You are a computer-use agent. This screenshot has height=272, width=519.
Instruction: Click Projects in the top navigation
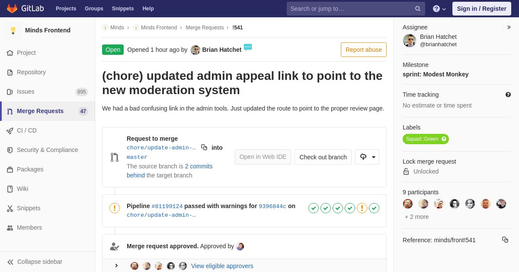66,9
